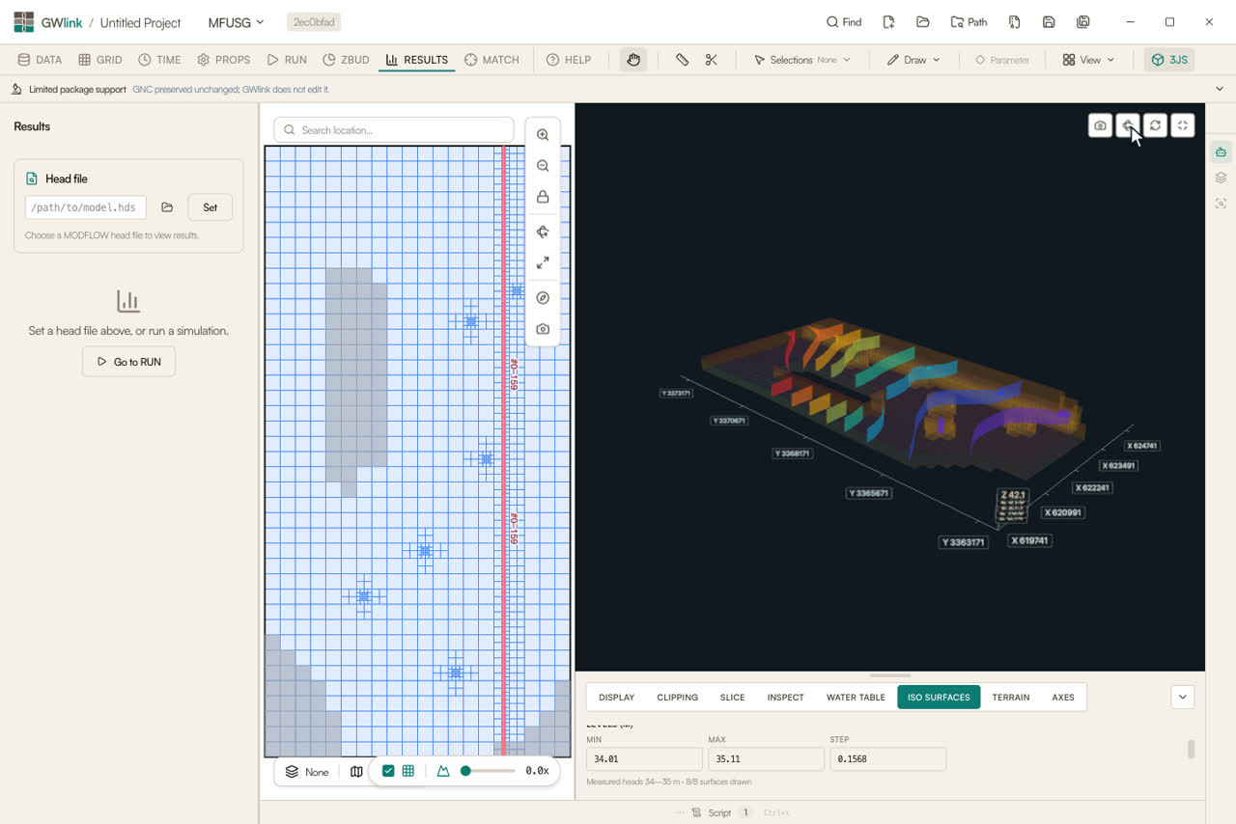Select the ruler measure tool
The width and height of the screenshot is (1236, 824).
683,60
